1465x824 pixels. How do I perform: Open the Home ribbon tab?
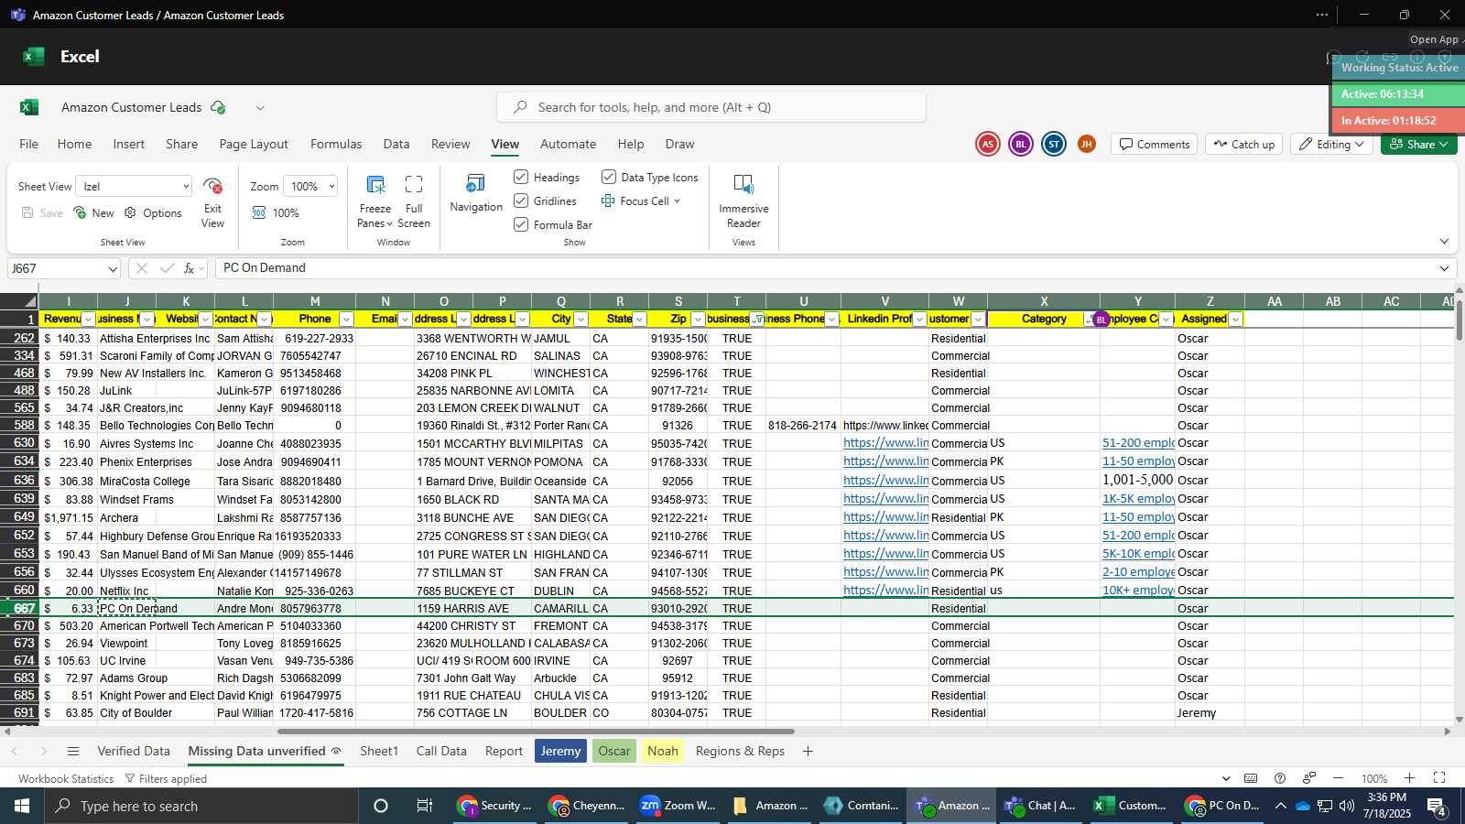tap(74, 144)
